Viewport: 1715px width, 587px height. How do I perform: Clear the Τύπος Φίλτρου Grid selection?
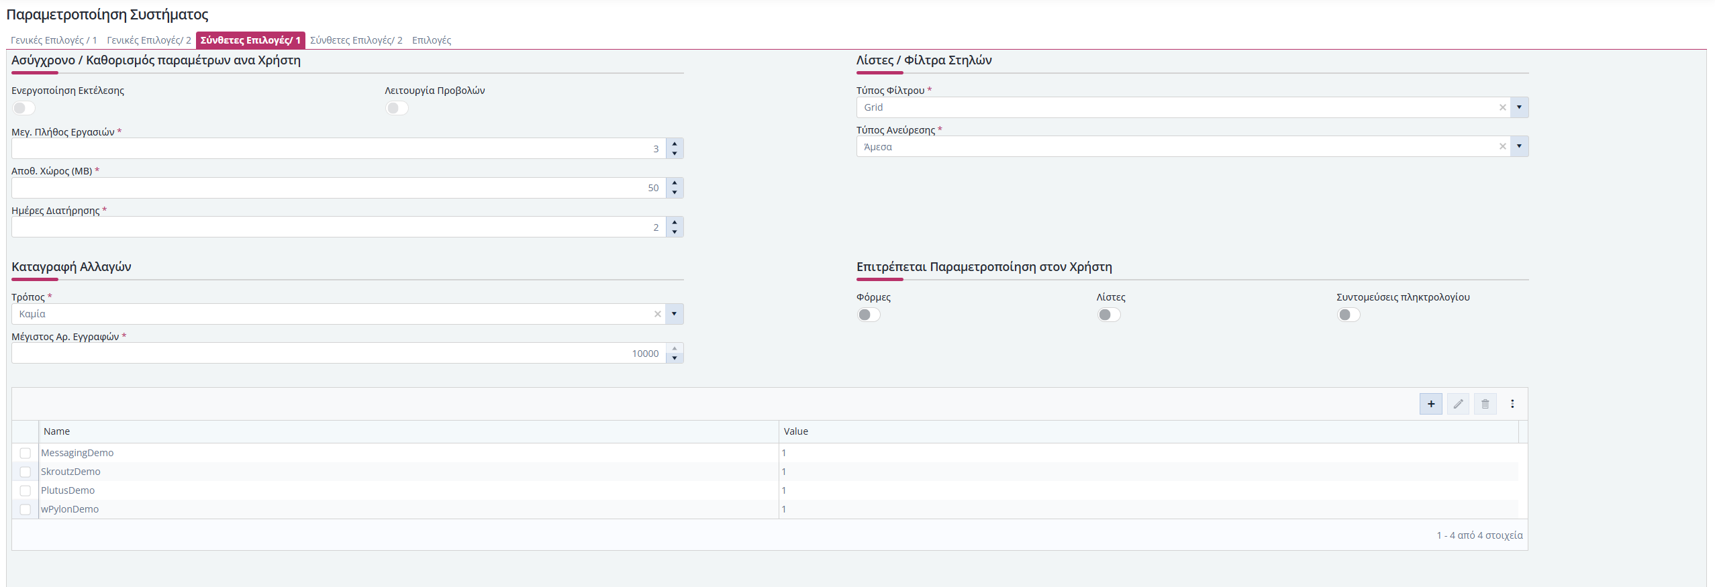[x=1502, y=107]
